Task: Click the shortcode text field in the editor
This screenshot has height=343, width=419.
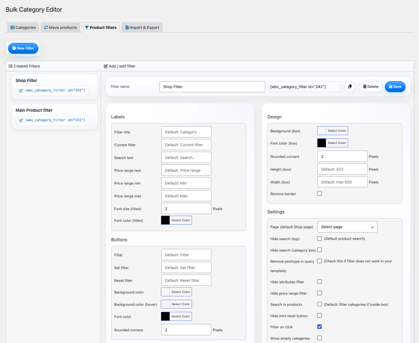Action: pyautogui.click(x=305, y=87)
